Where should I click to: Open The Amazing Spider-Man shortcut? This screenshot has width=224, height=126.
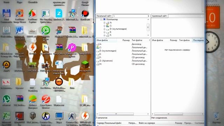point(45,14)
